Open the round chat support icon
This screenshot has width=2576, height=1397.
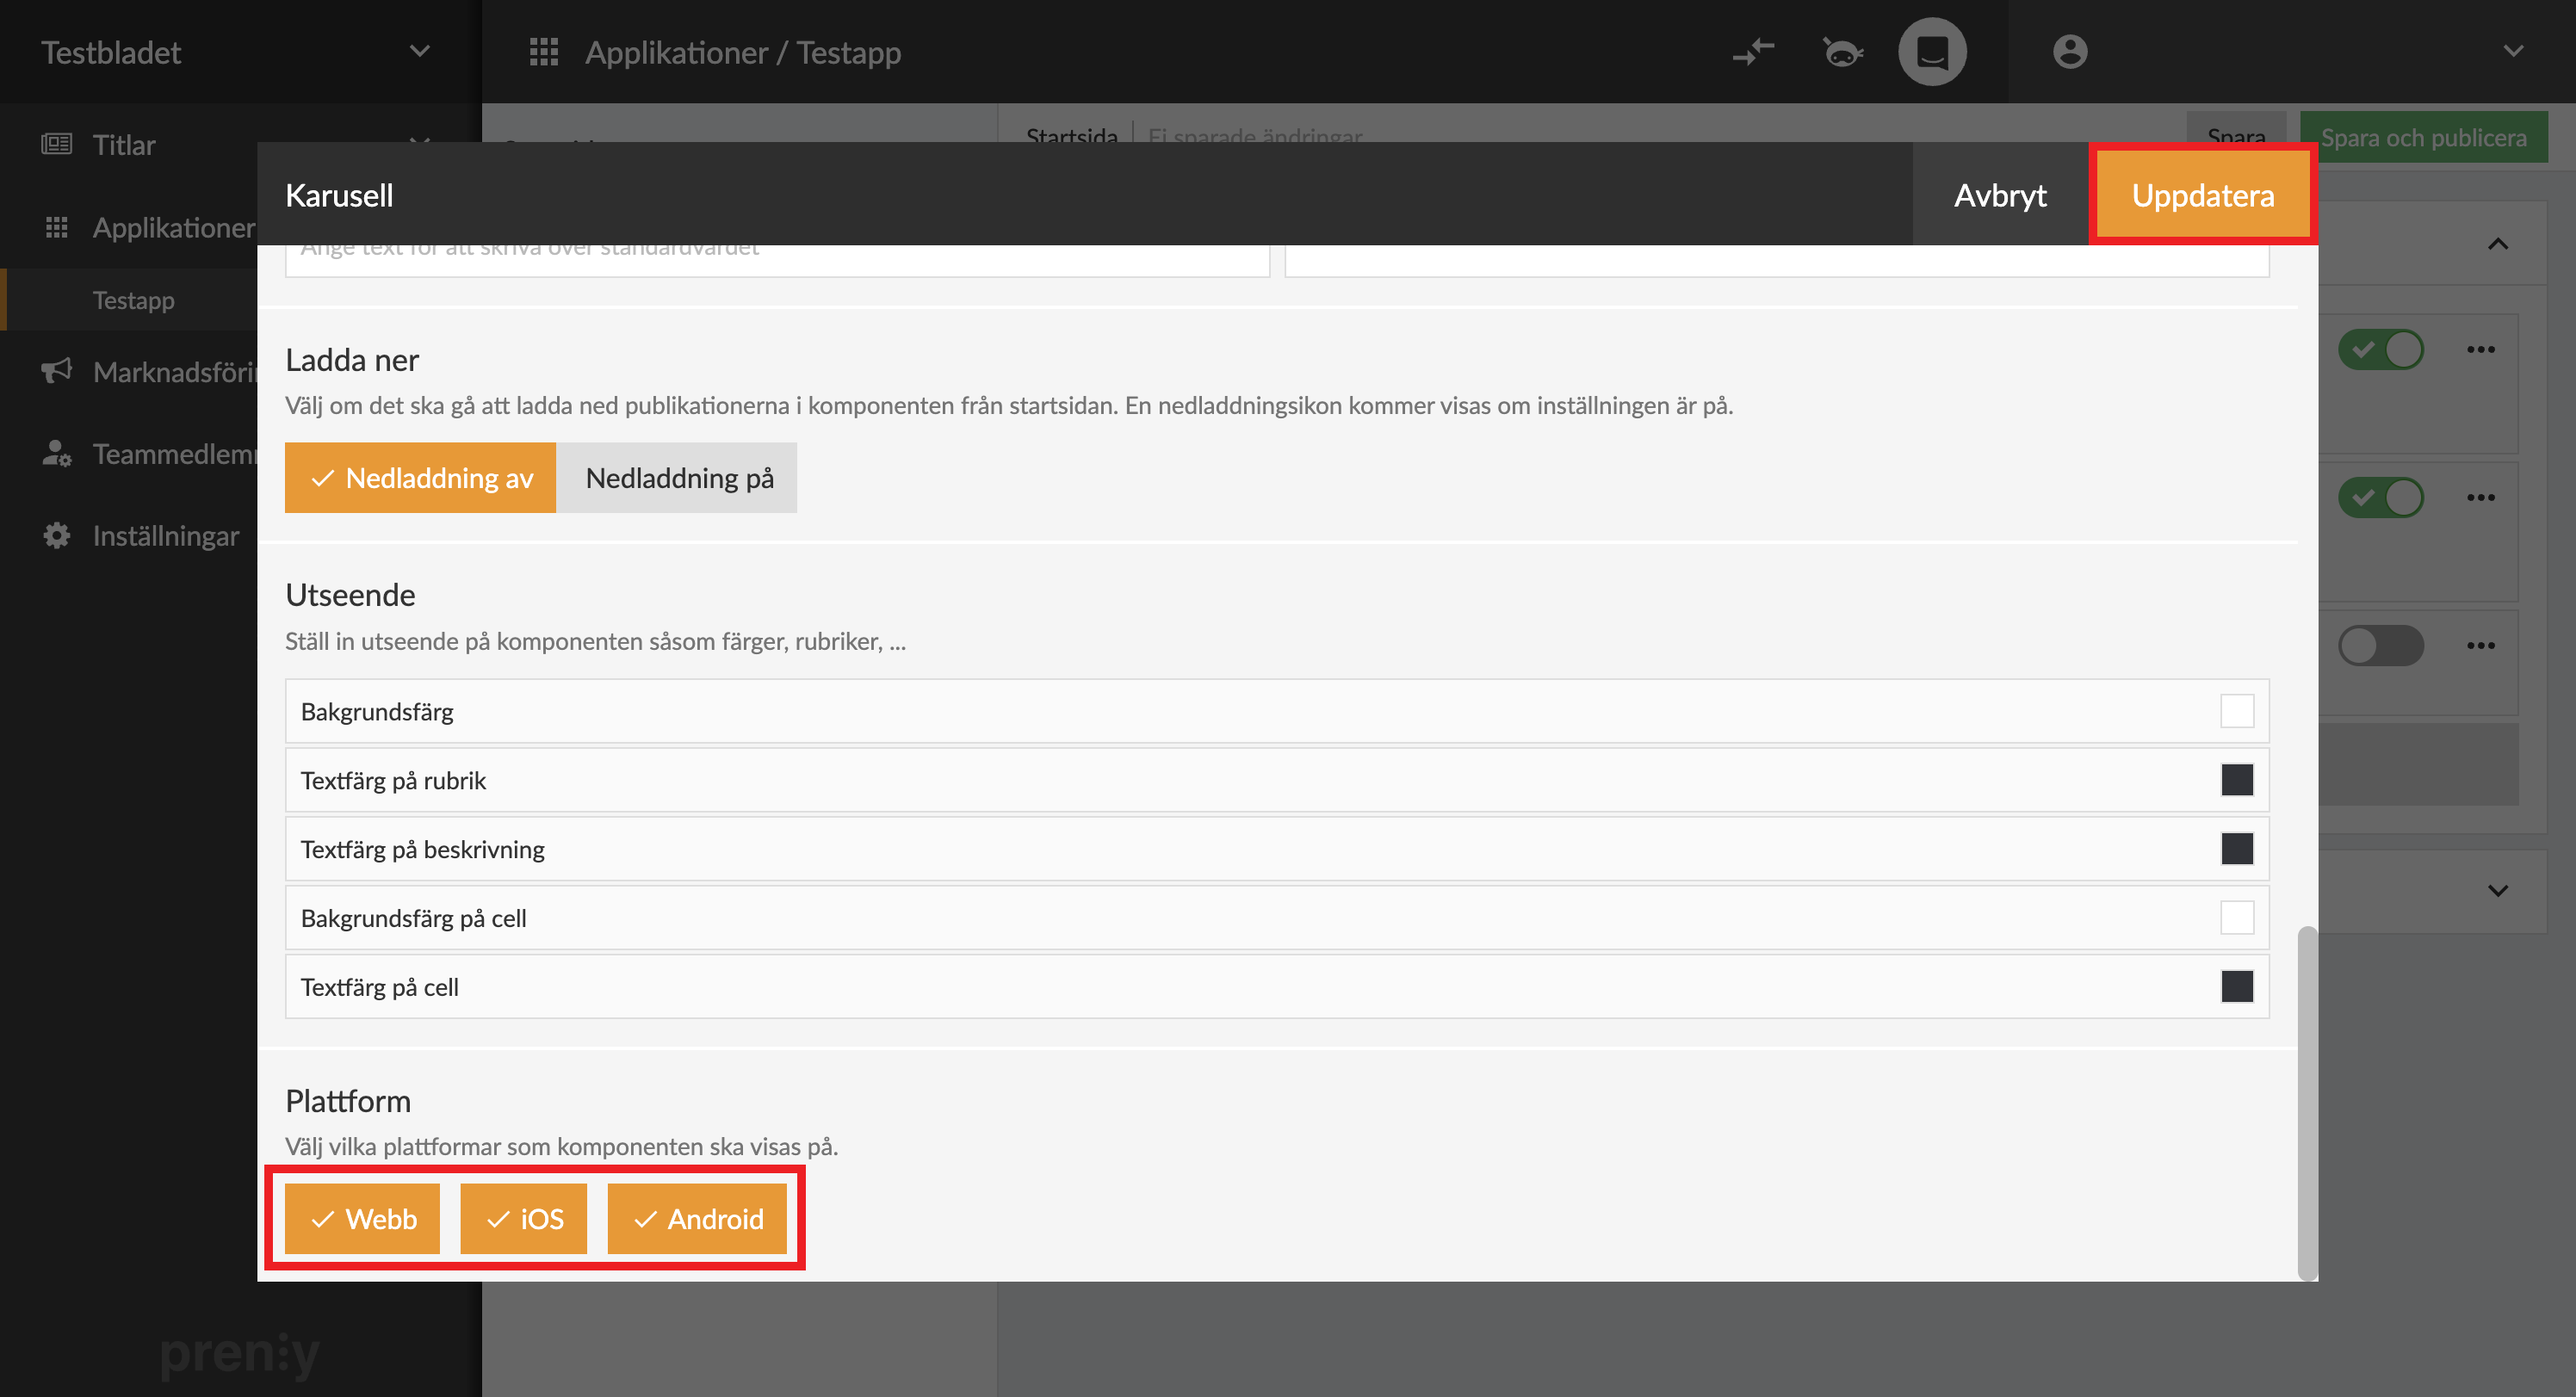pos(1932,52)
